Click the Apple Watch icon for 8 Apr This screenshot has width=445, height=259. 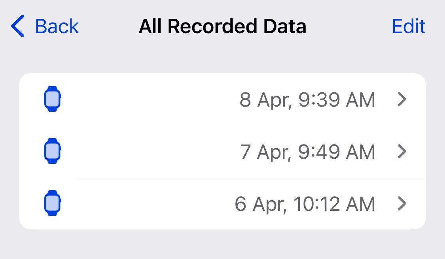pos(52,99)
